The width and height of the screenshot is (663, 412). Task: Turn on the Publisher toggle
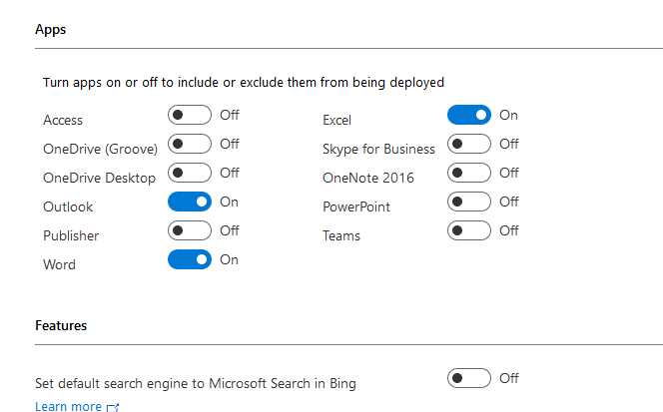coord(190,230)
